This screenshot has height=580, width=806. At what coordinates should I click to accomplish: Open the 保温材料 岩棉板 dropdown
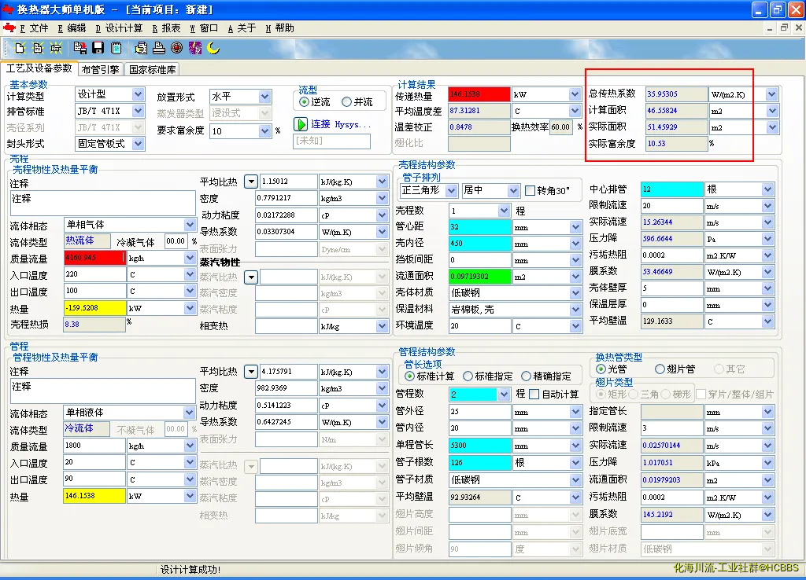[x=575, y=310]
